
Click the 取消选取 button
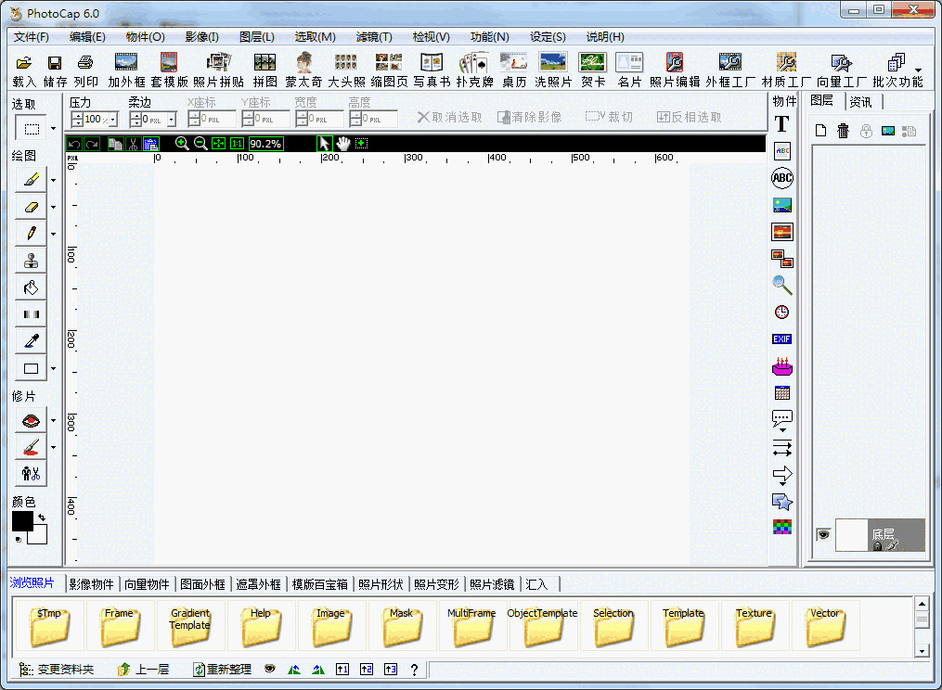[x=449, y=117]
